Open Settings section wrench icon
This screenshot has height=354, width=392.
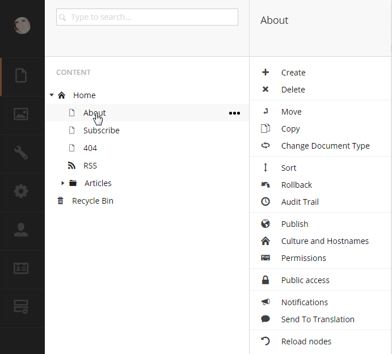click(x=21, y=153)
